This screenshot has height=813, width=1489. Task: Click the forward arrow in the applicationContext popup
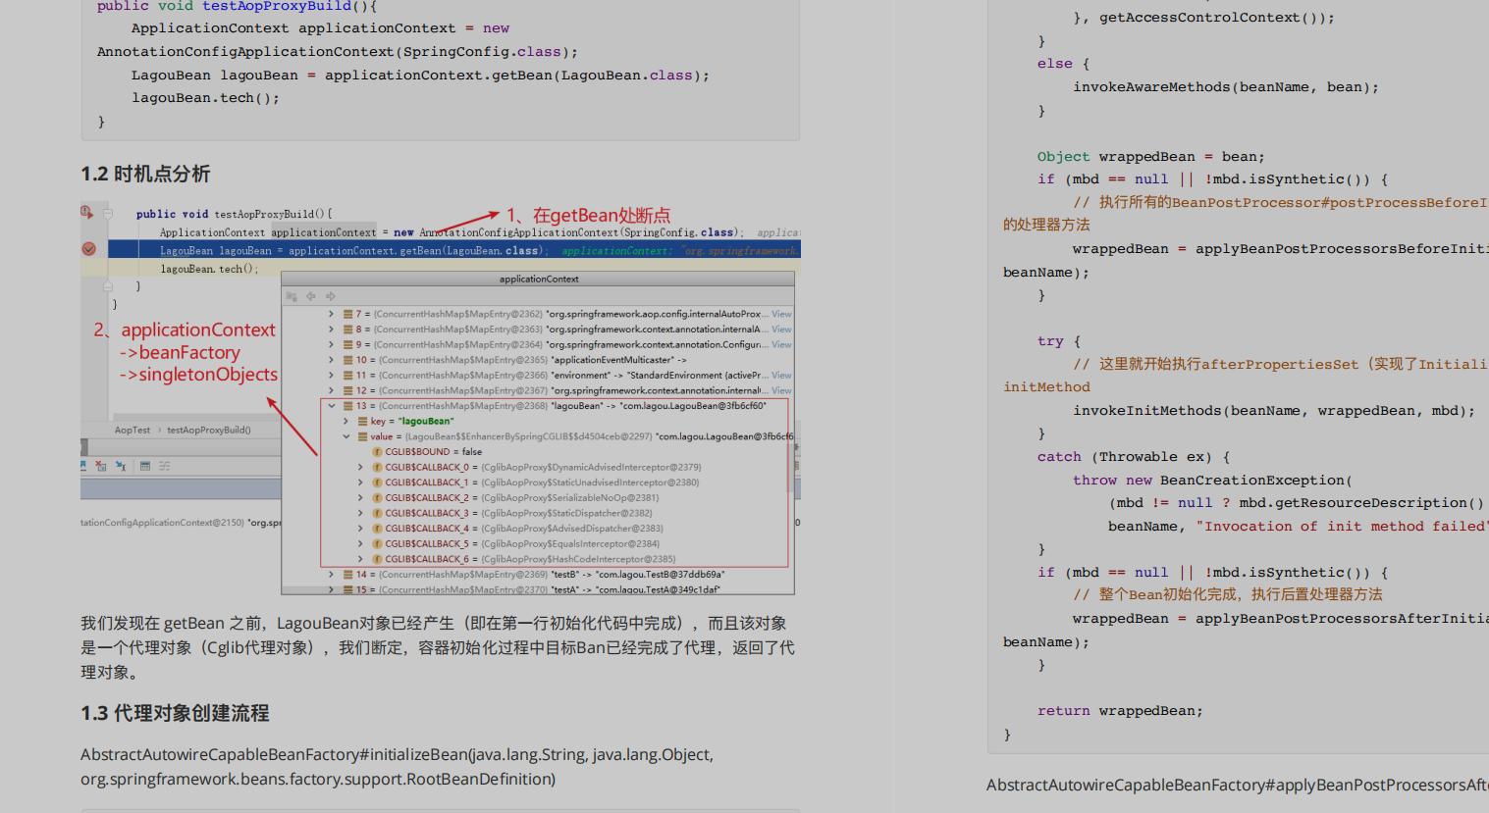coord(330,296)
